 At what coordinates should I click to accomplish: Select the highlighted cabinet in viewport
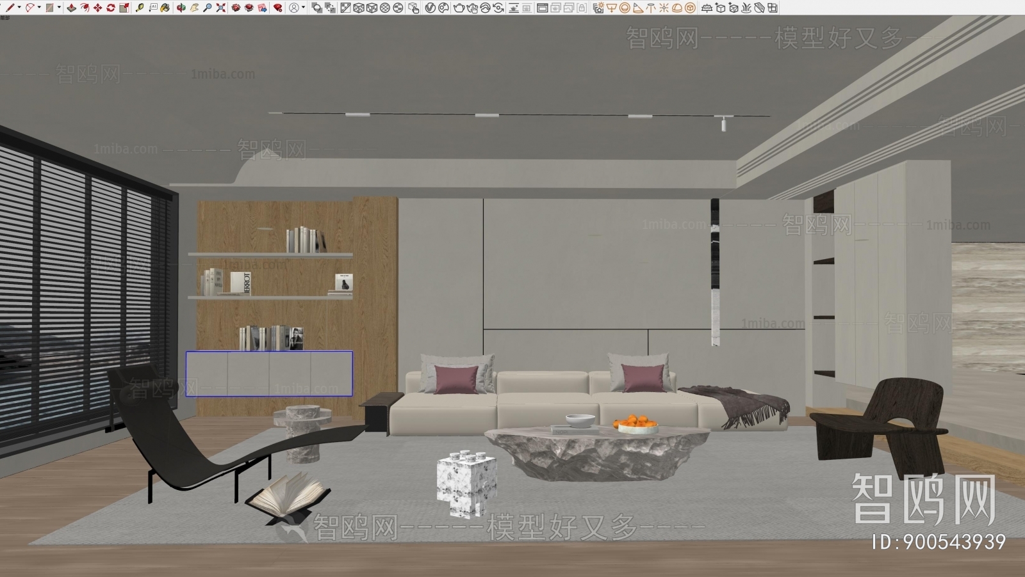tap(269, 374)
